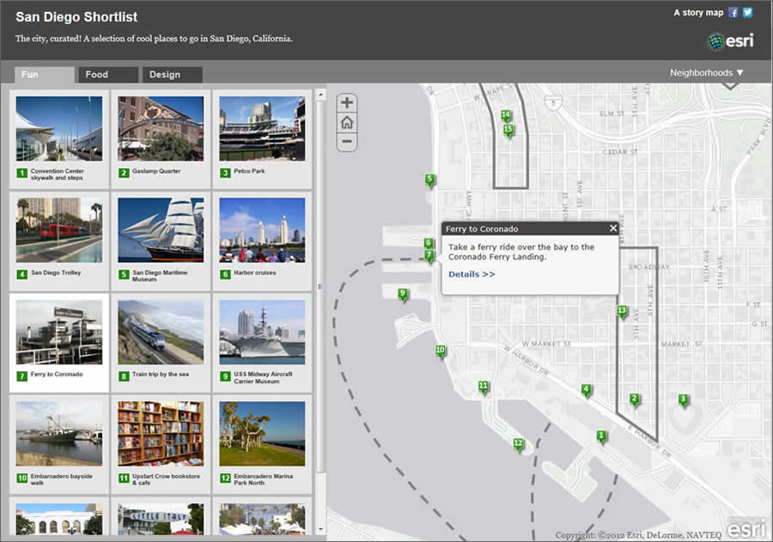Select USS Midway Aircraft Carrier Museum tile
773x542 pixels.
[262, 343]
